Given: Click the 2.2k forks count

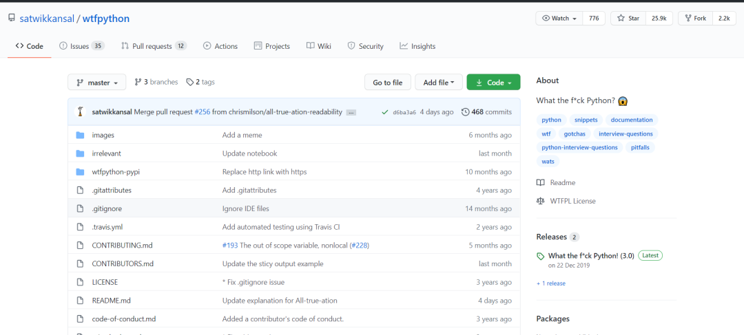Looking at the screenshot, I should [x=724, y=19].
